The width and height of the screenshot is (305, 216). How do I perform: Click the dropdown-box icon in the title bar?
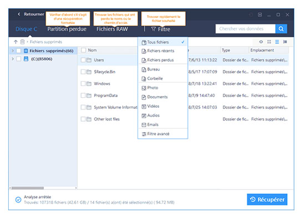[x=260, y=14]
